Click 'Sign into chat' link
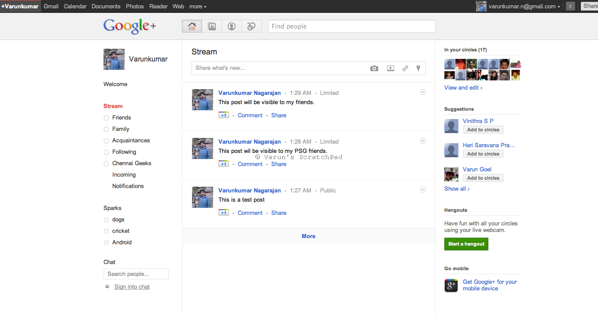The image size is (598, 315). click(132, 286)
